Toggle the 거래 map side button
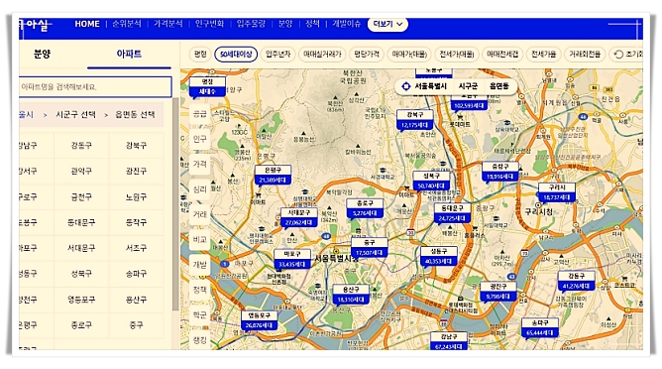This screenshot has height=369, width=662. pyautogui.click(x=200, y=214)
